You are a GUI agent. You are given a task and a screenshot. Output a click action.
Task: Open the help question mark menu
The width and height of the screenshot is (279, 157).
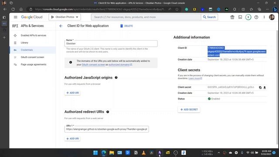pos(256,17)
